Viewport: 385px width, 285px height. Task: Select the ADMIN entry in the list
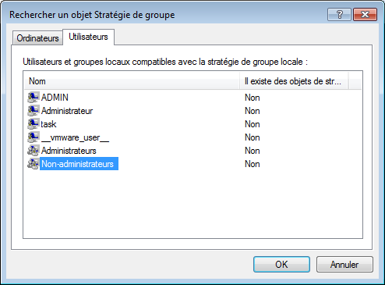55,98
